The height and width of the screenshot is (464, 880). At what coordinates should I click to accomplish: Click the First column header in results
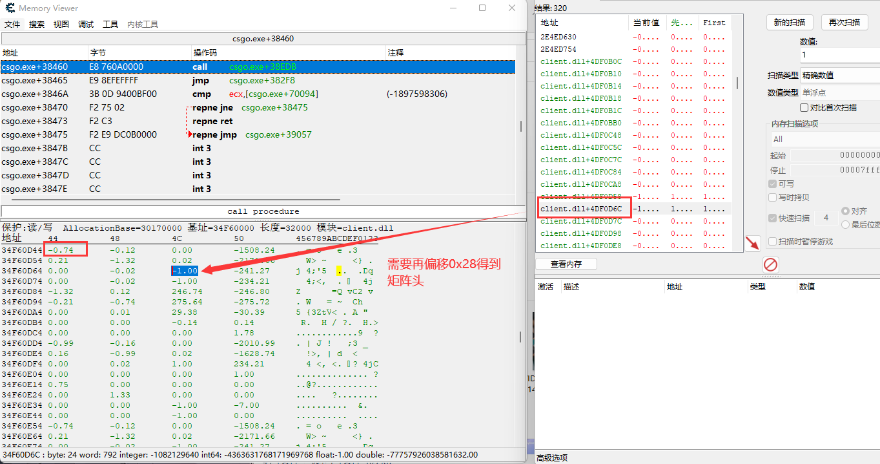(716, 23)
